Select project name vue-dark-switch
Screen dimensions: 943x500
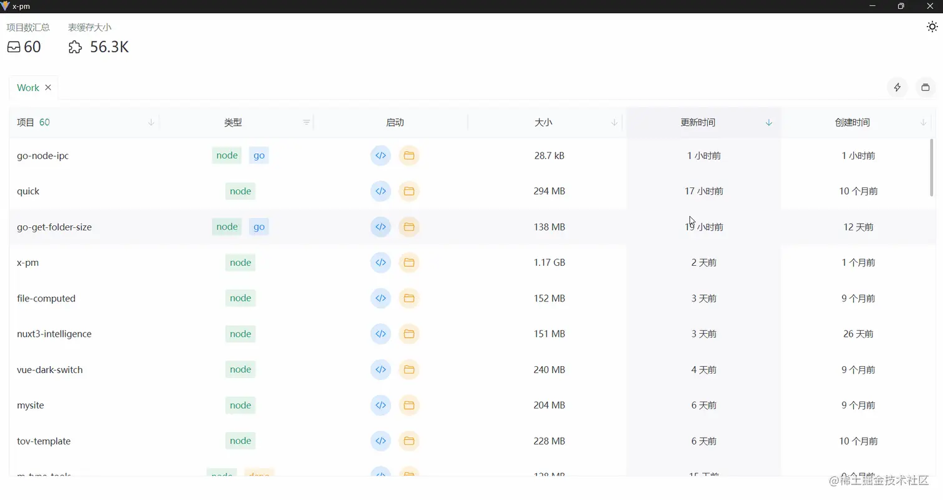coord(50,370)
